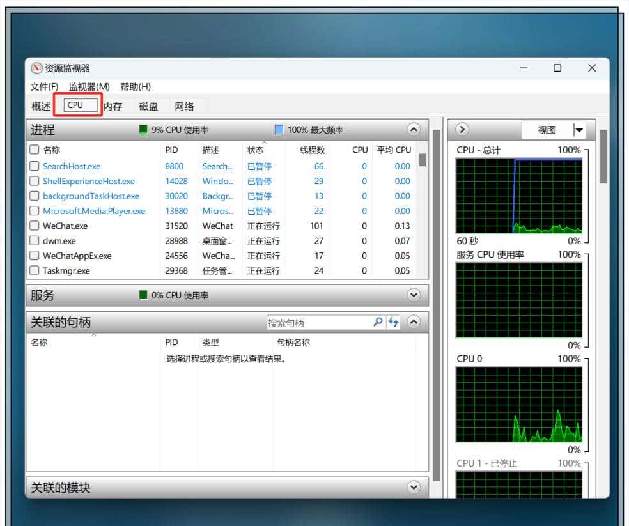The image size is (629, 526).
Task: Toggle the select-all checkbox beside 名称 header
Action: pyautogui.click(x=35, y=150)
